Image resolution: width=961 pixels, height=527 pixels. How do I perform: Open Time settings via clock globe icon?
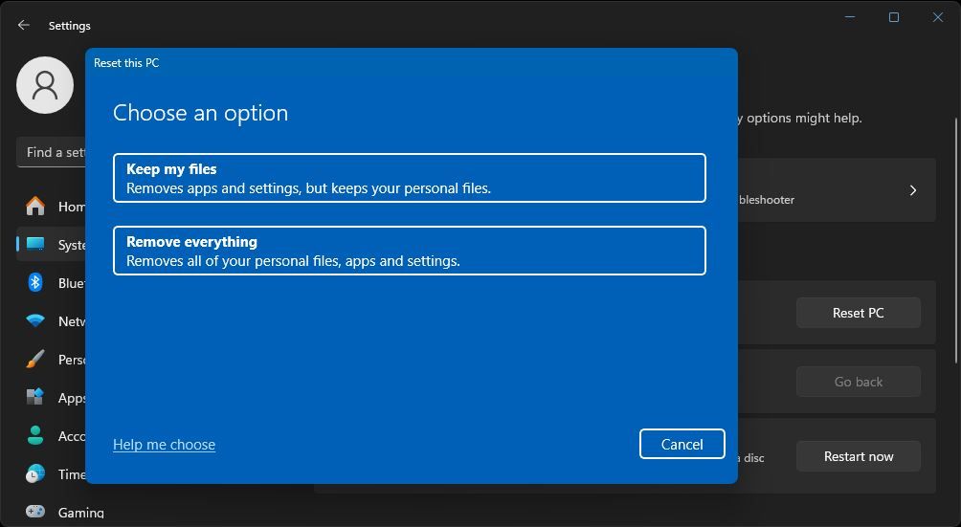tap(35, 473)
